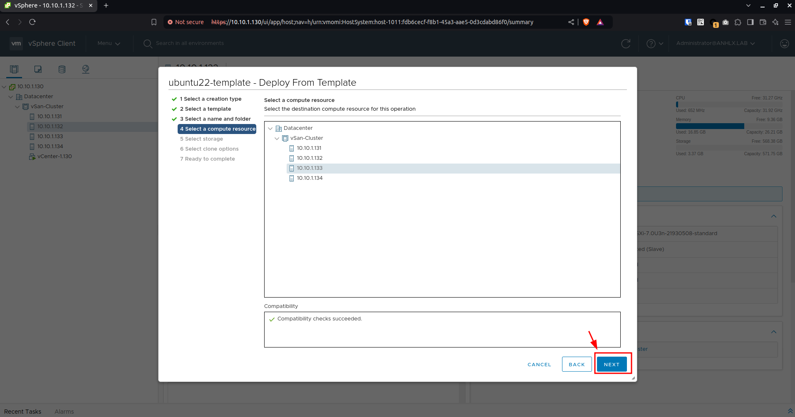Click the browser reload button

point(32,22)
